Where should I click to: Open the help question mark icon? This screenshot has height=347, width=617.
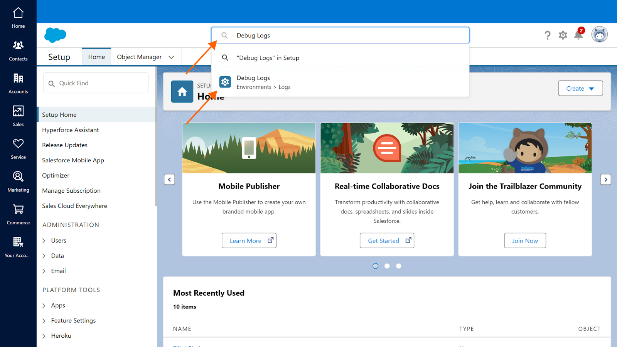[x=547, y=35]
